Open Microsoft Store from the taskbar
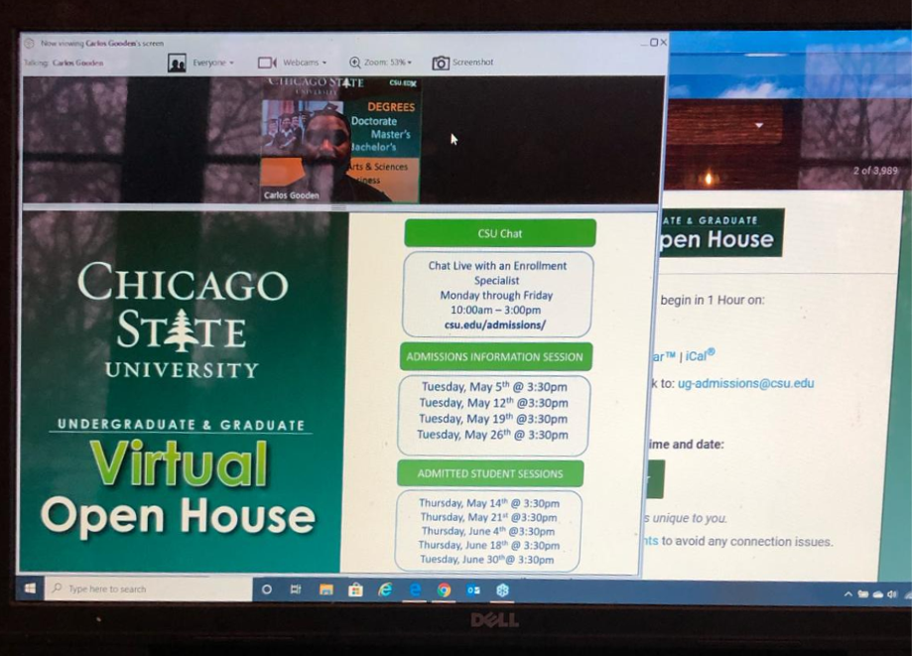The image size is (912, 656). coord(355,590)
